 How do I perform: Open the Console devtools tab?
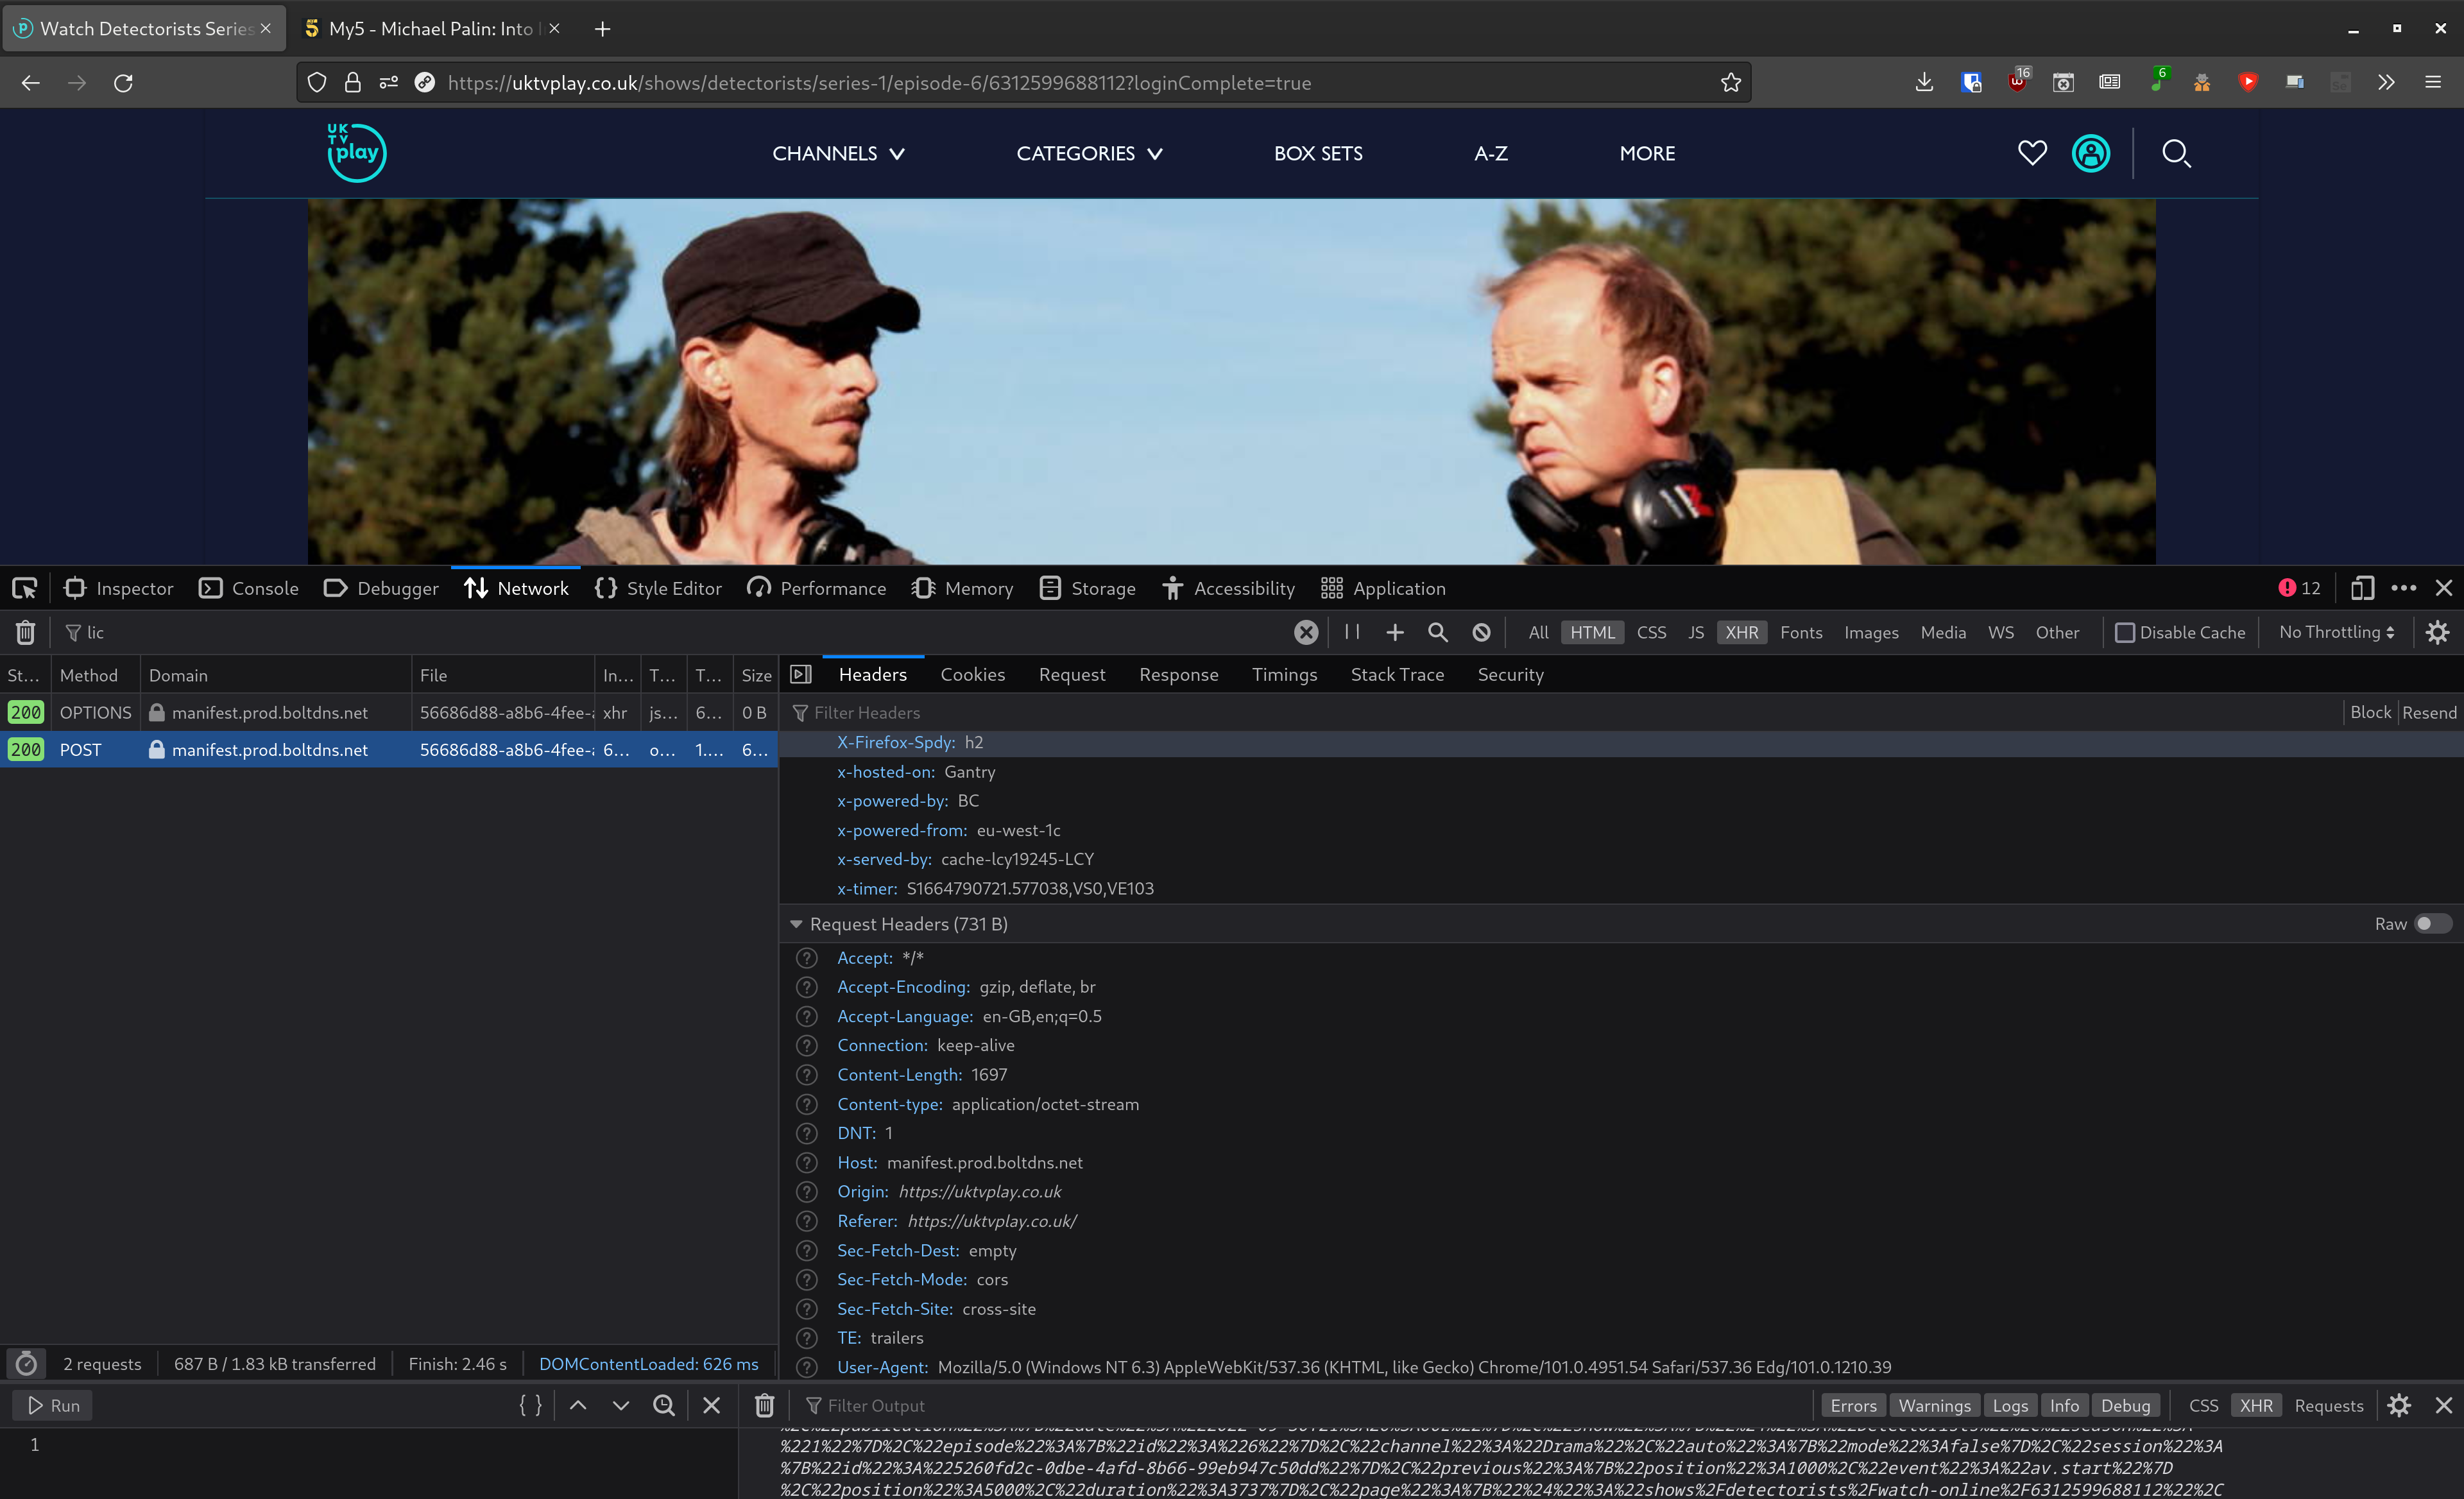coord(249,588)
